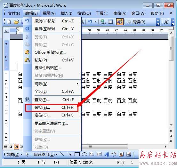Open the 视图(V) menu
177x168 pixels.
point(49,13)
